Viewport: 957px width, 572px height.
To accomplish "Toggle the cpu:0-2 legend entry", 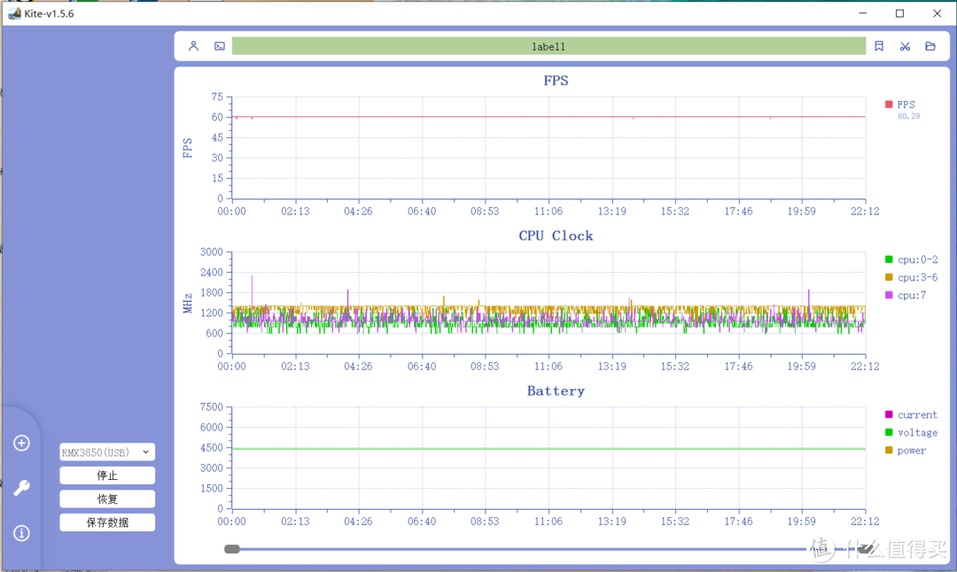I will 916,259.
